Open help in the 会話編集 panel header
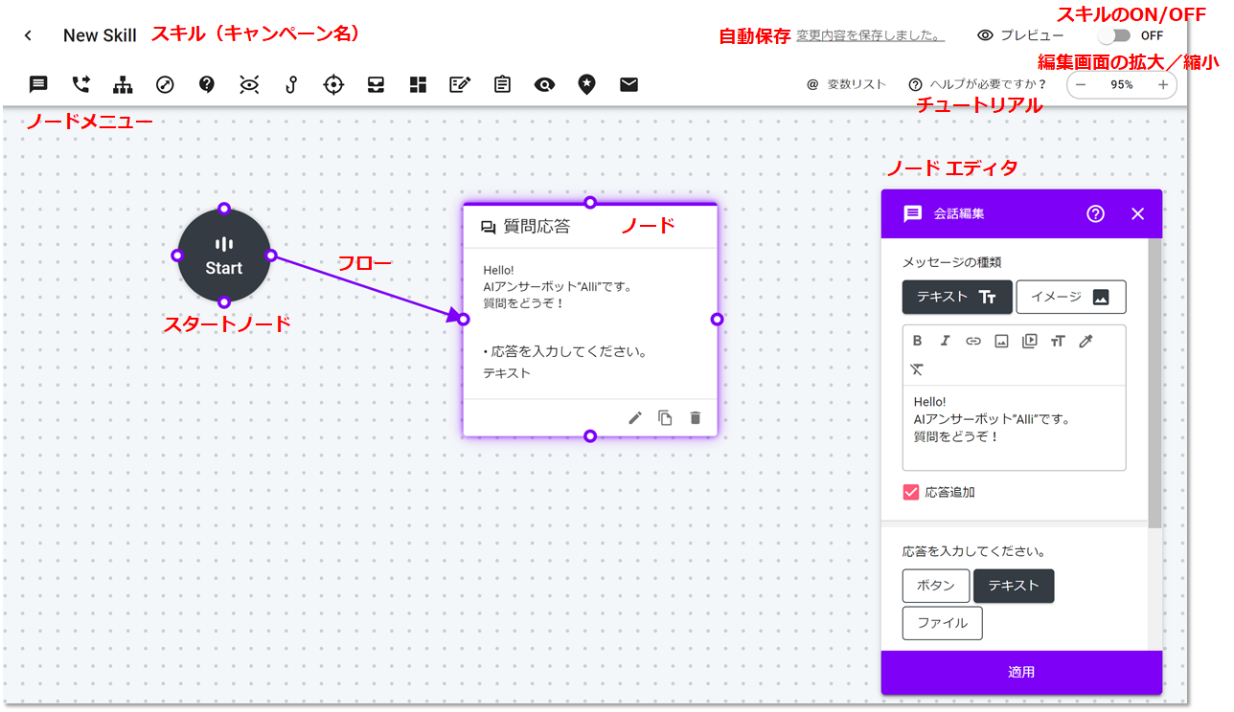Viewport: 1234px width, 712px height. pos(1096,213)
